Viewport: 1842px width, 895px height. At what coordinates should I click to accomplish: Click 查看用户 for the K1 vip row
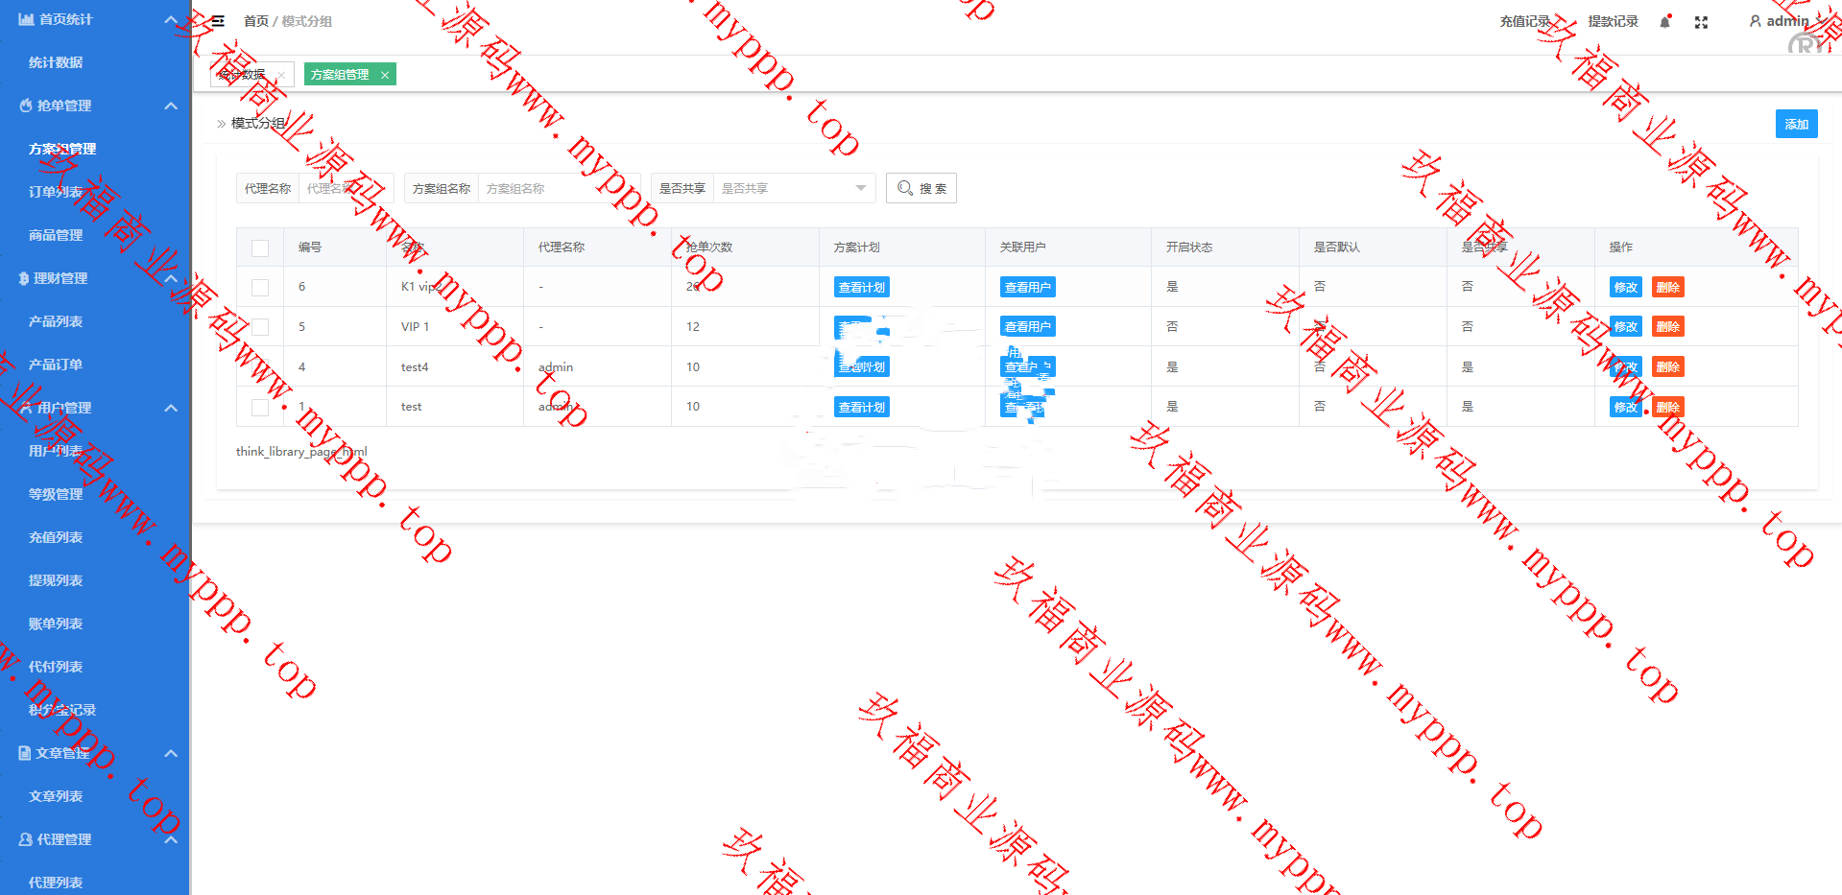tap(1027, 287)
